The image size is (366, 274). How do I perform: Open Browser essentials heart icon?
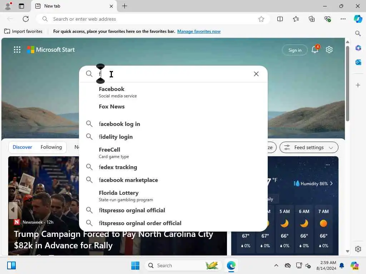click(327, 19)
